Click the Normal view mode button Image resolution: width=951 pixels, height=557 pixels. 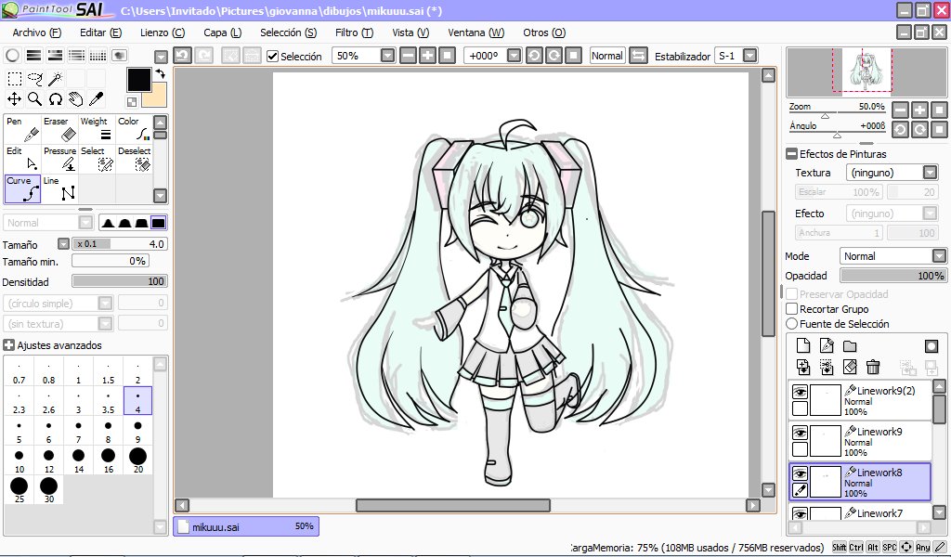point(607,56)
